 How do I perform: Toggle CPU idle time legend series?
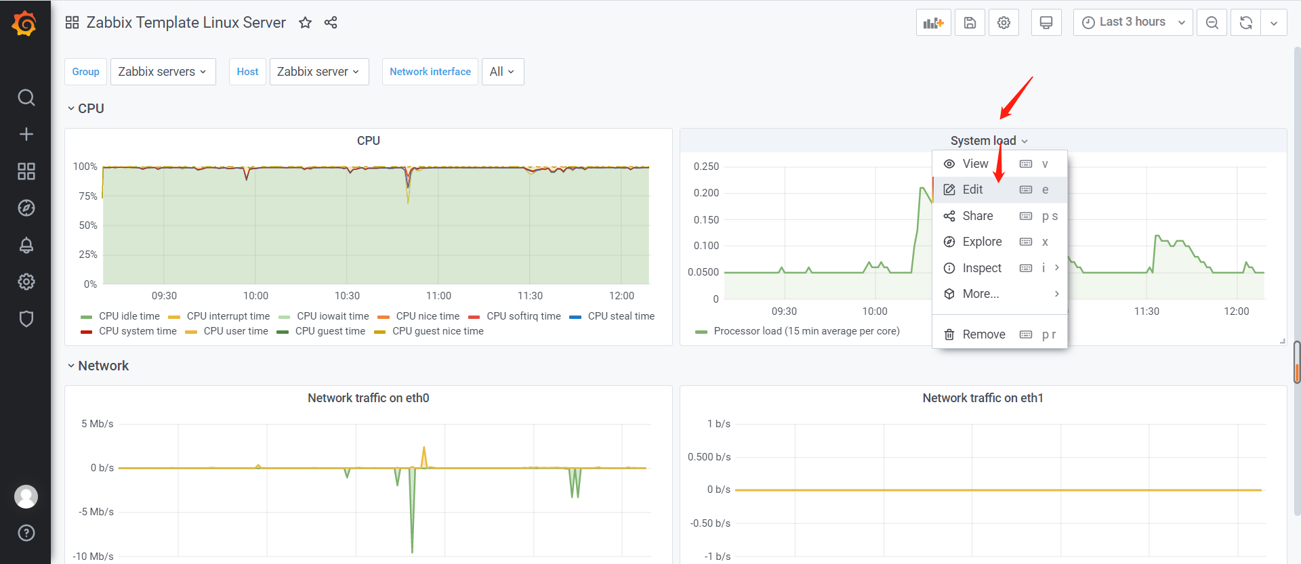[x=129, y=316]
